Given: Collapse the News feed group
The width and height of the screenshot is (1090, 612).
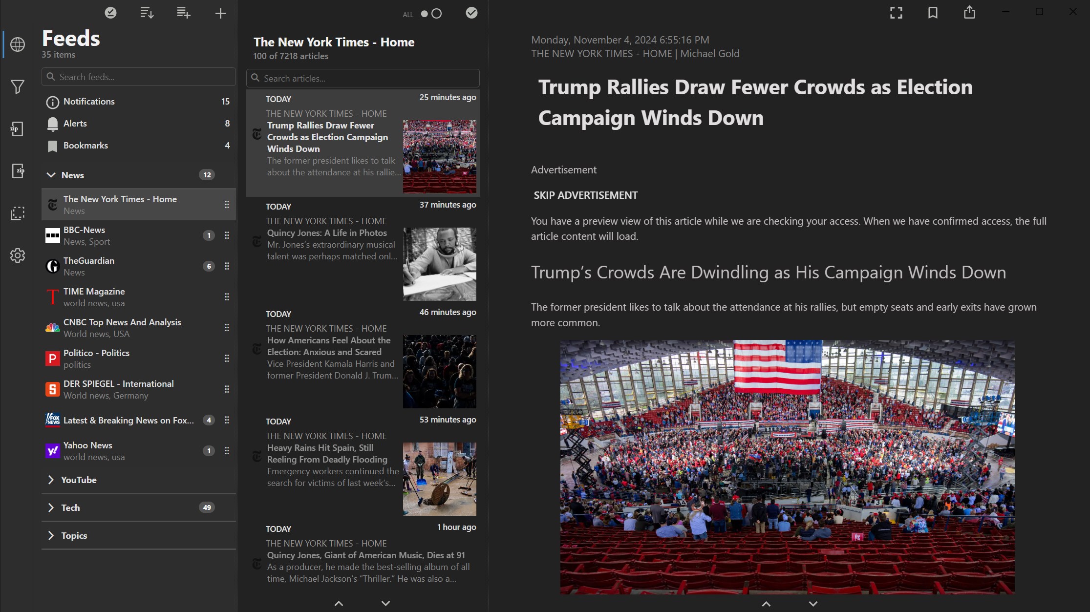Looking at the screenshot, I should coord(51,175).
